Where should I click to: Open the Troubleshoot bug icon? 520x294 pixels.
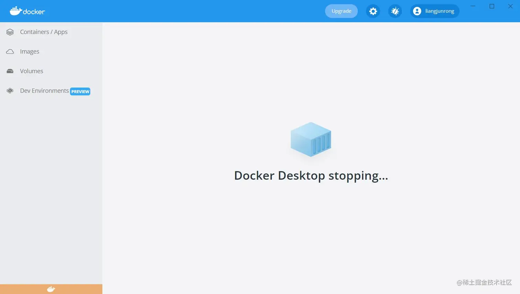(395, 11)
